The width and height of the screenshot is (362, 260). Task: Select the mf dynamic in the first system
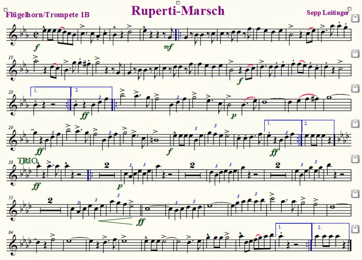pyautogui.click(x=168, y=47)
